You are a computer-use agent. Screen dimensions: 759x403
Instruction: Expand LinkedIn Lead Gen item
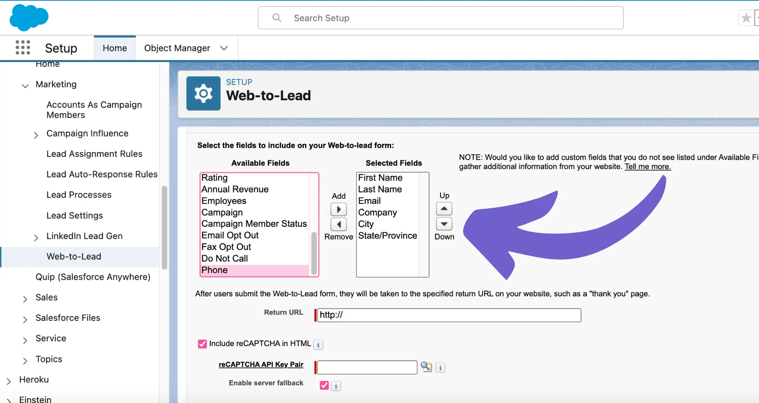click(x=36, y=237)
